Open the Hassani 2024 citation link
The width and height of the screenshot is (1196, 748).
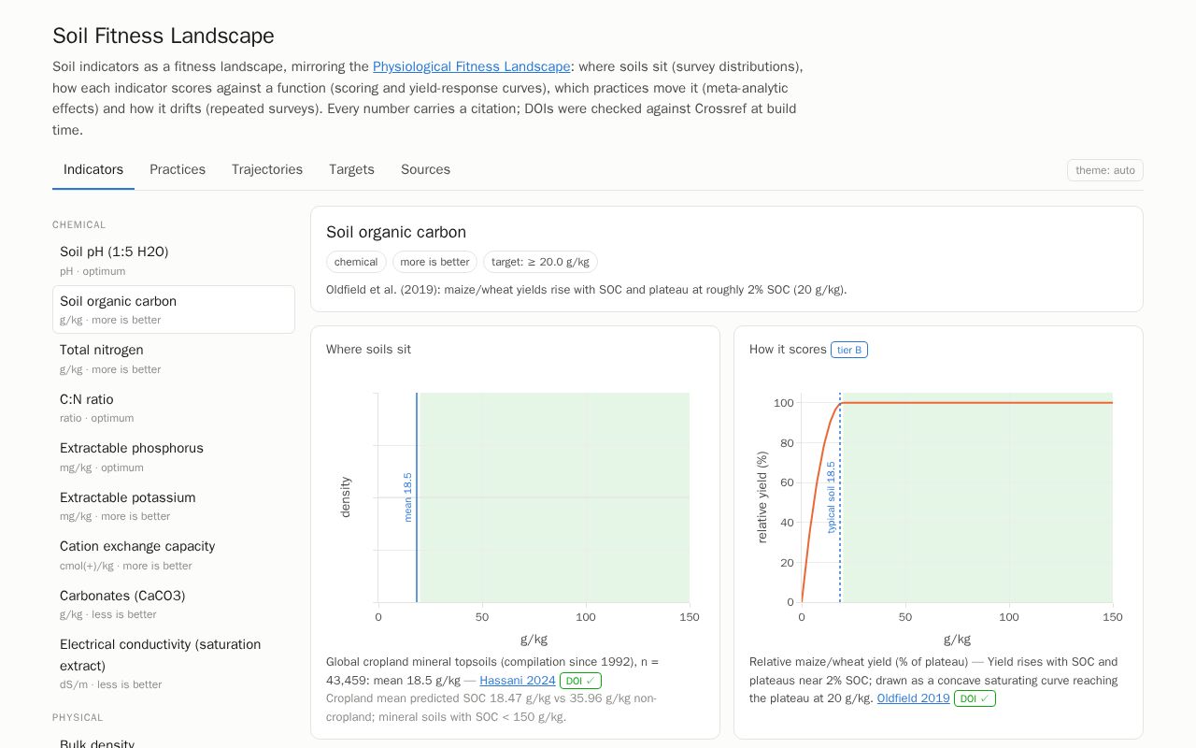click(518, 681)
